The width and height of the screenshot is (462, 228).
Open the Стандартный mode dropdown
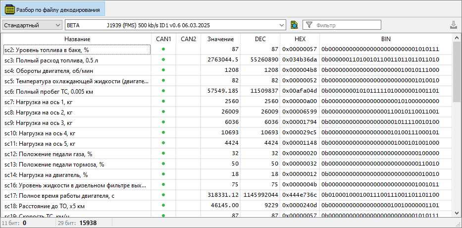tap(32, 25)
